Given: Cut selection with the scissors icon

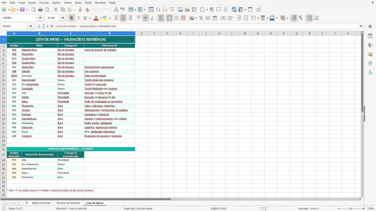Looking at the screenshot, I should (x=56, y=10).
